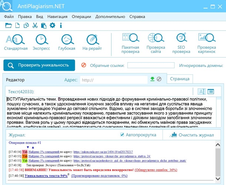Click the journal vertical scrollbar thumb
Viewport: 226px width, 185px height.
click(x=218, y=162)
